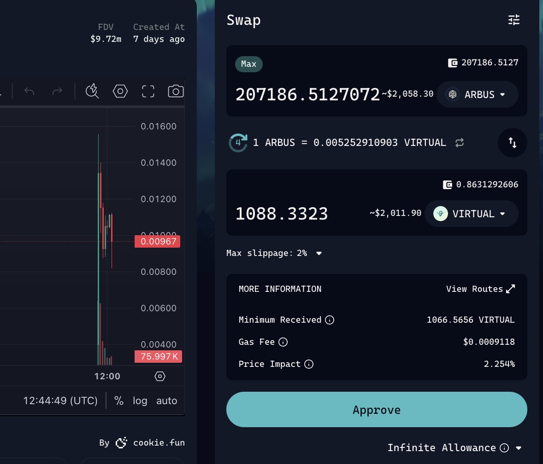The width and height of the screenshot is (543, 464).
Task: Click the chart clock 12:44:49 (UTC)
Action: 60,401
